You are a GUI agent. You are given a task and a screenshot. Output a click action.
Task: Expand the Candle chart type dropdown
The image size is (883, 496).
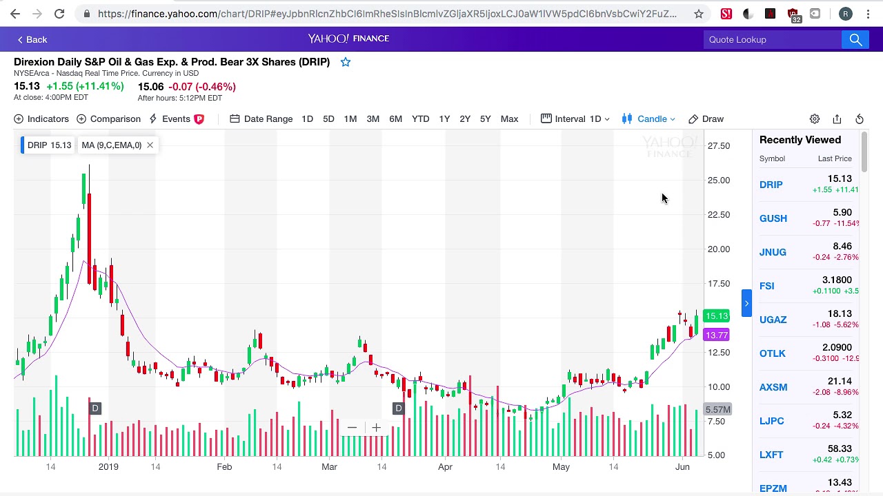pos(648,119)
